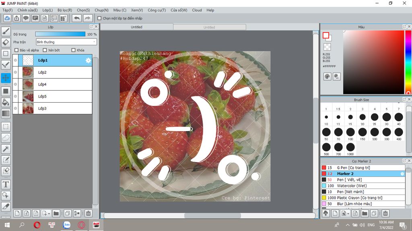Toggle visibility of layer Lớp4
The width and height of the screenshot is (412, 231).
(x=16, y=84)
